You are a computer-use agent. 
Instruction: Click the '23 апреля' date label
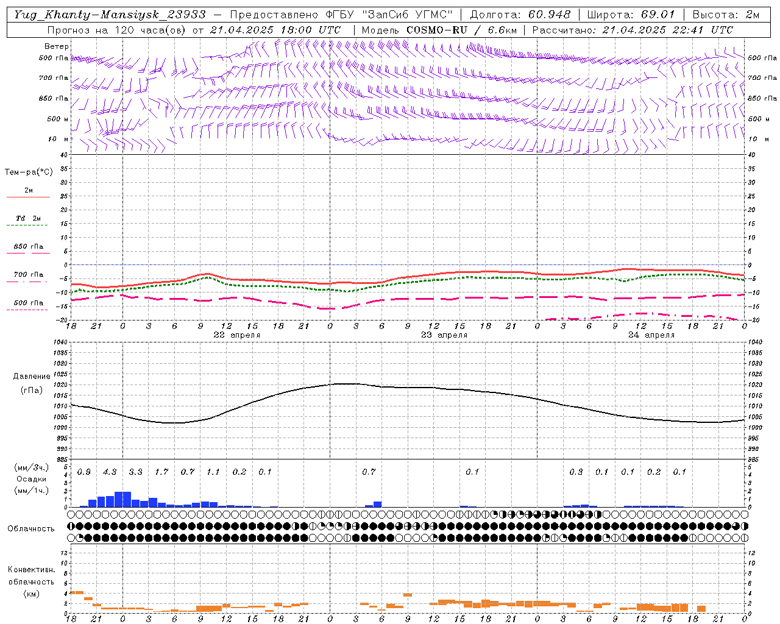pyautogui.click(x=444, y=335)
